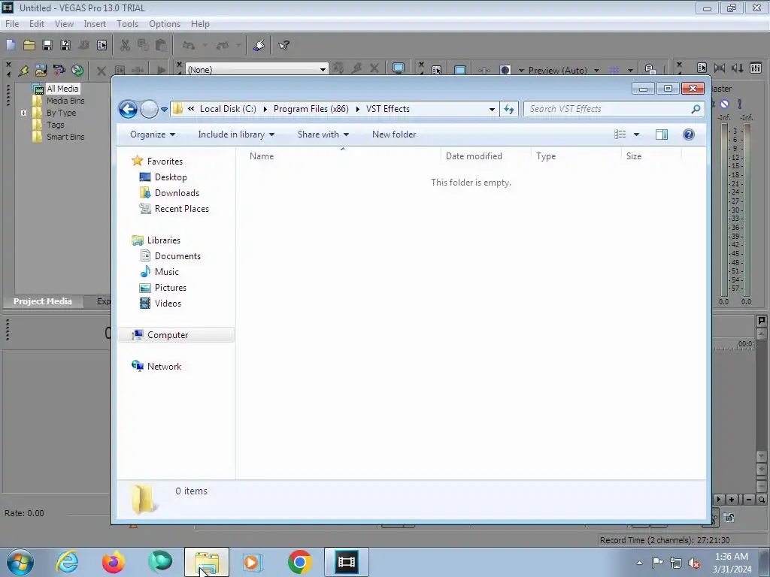Screen dimensions: 770x577
Task: Open the File menu in VEGAS
Action: click(12, 23)
